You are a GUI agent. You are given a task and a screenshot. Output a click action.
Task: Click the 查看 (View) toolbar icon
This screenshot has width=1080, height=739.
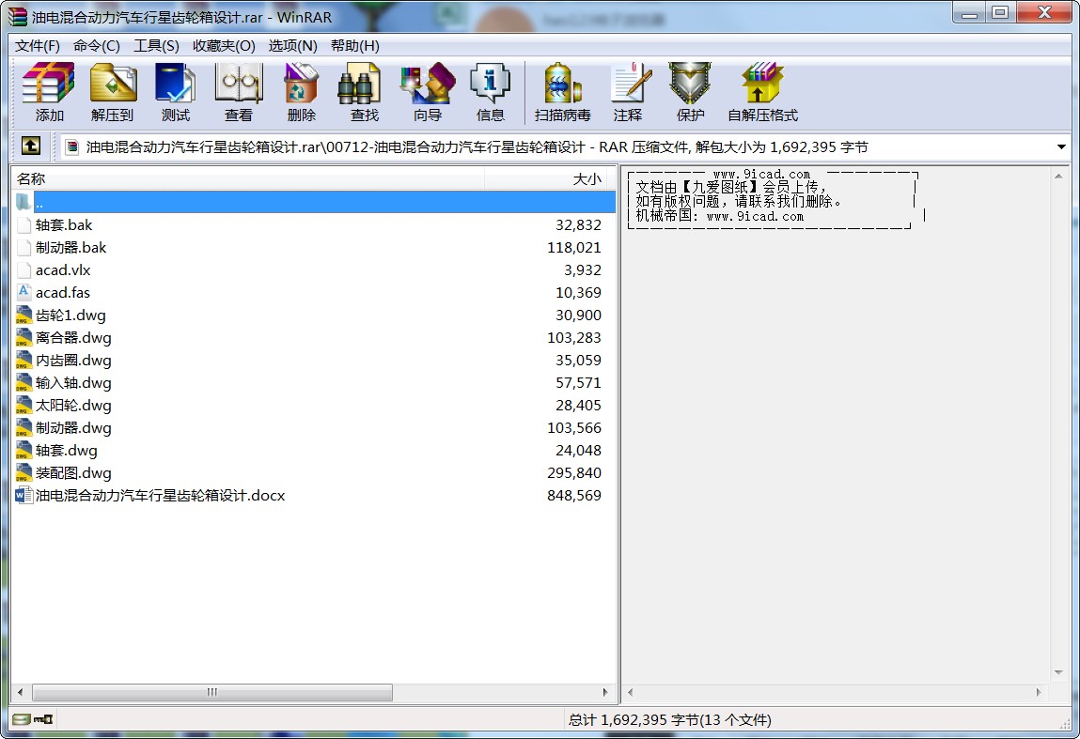[239, 84]
